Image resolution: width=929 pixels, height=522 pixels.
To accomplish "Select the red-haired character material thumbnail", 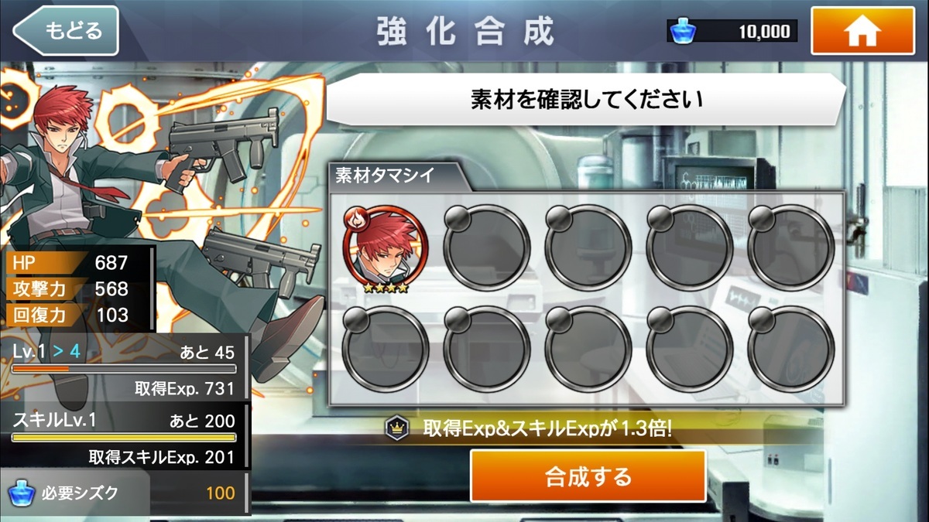I will (386, 247).
